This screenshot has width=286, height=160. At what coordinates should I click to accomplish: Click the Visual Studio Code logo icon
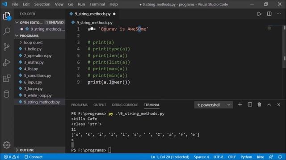pyautogui.click(x=4, y=4)
